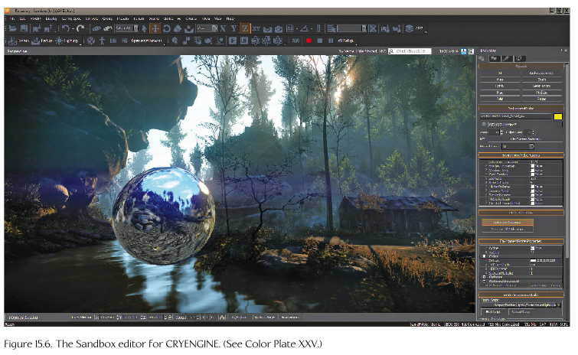Click the Open folder icon in toolbar

tap(13, 28)
